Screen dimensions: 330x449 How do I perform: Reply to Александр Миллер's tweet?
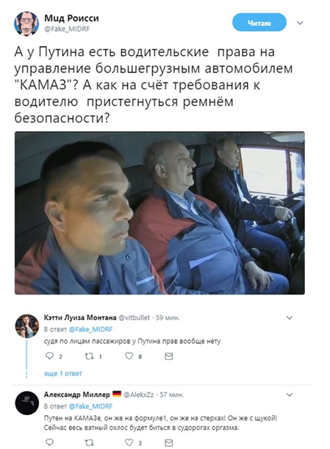(x=49, y=442)
